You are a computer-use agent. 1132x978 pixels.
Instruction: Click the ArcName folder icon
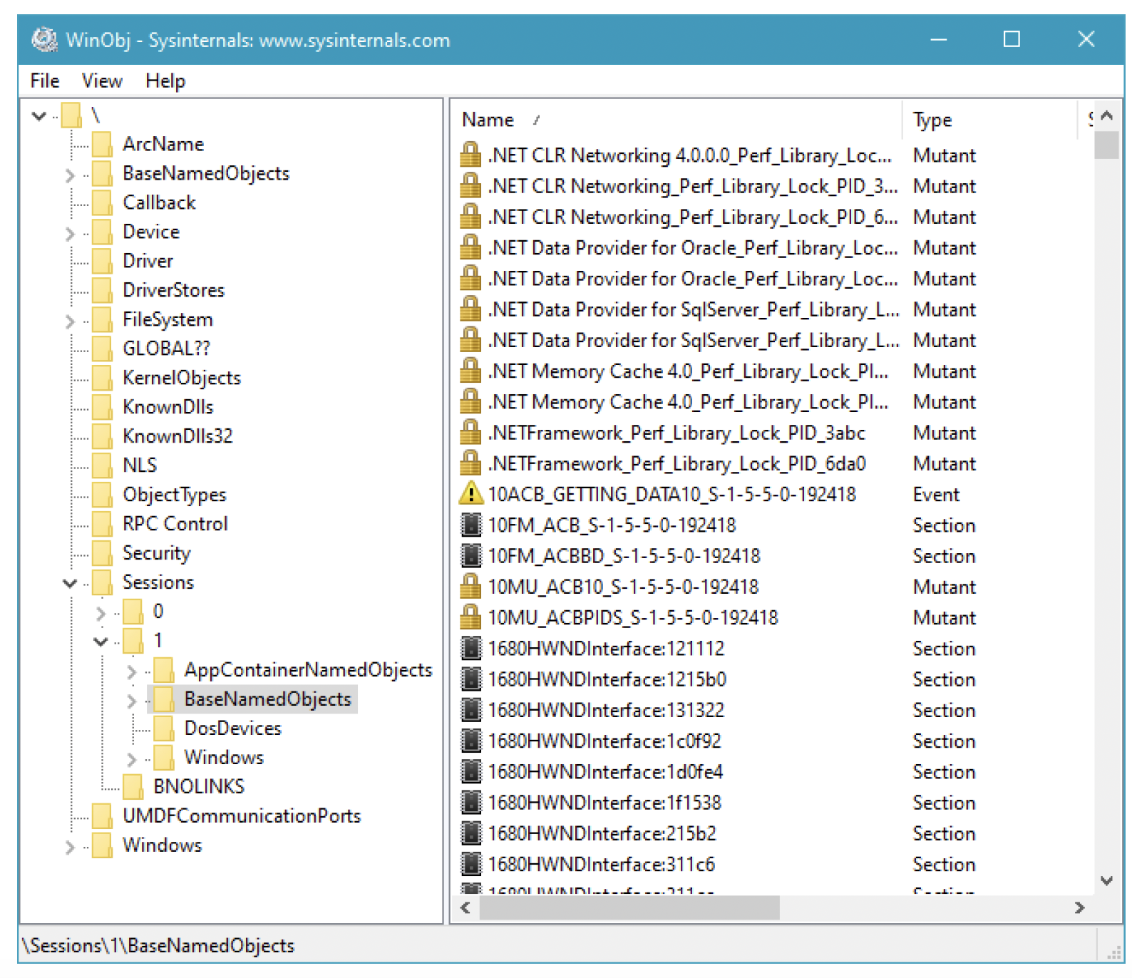pos(103,144)
